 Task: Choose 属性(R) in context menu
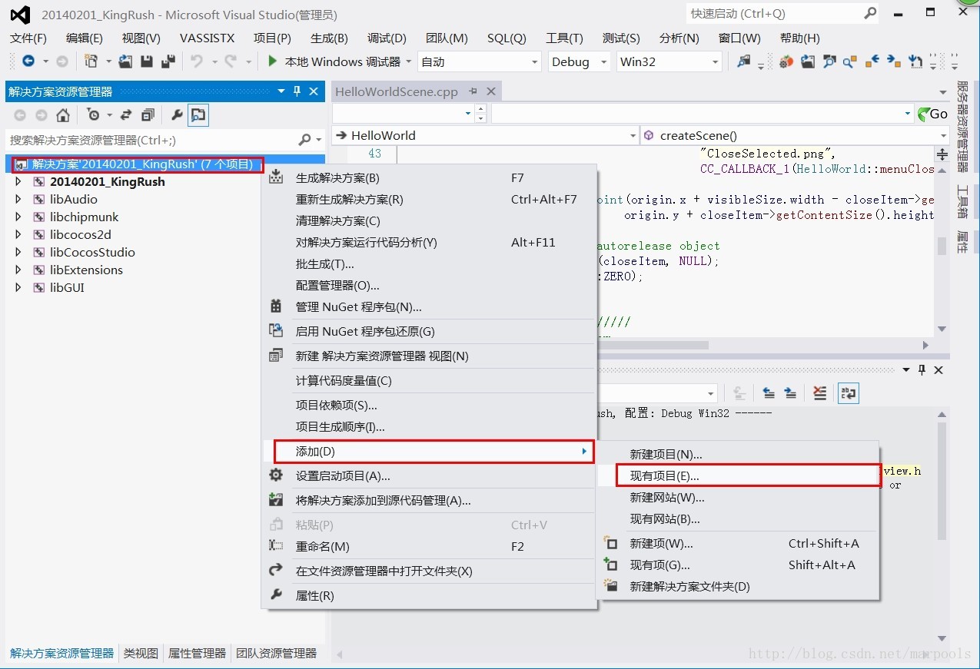(x=430, y=596)
